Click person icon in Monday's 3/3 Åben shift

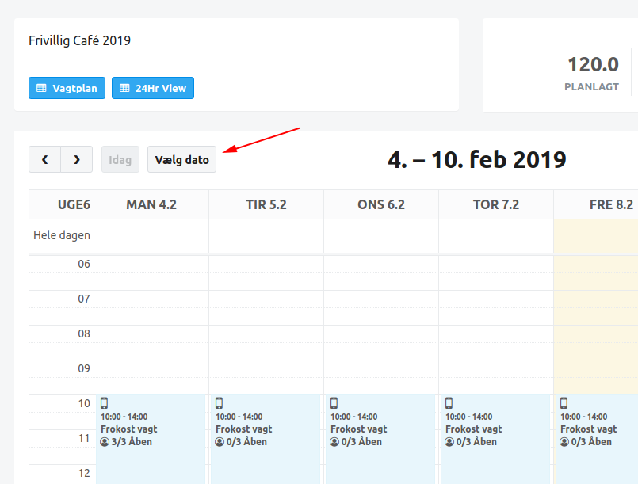tap(105, 442)
